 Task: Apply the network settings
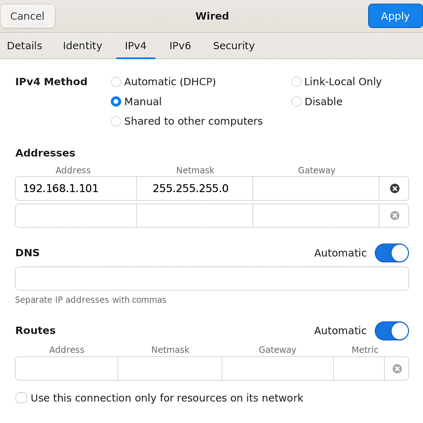(x=395, y=16)
